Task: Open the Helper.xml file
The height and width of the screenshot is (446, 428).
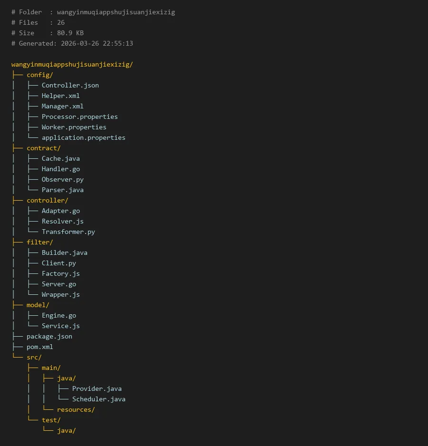Action: point(60,96)
